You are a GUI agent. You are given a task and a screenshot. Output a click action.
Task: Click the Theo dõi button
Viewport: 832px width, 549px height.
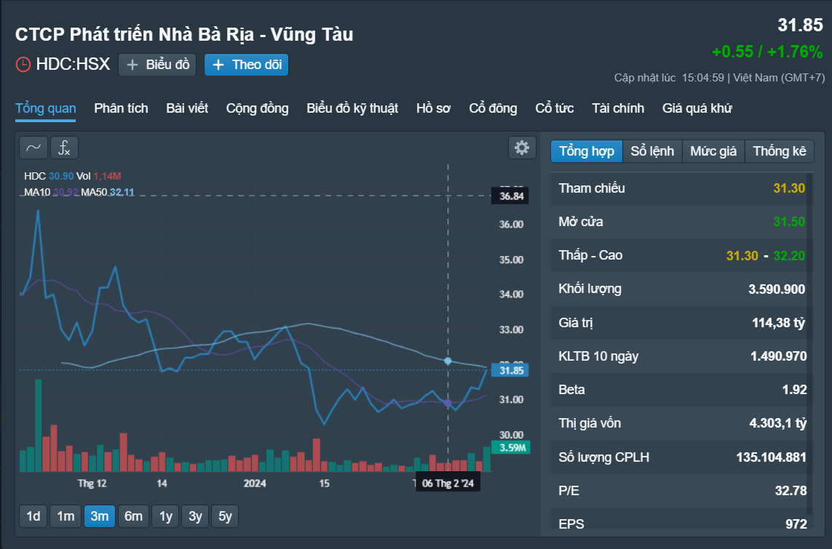click(x=246, y=64)
